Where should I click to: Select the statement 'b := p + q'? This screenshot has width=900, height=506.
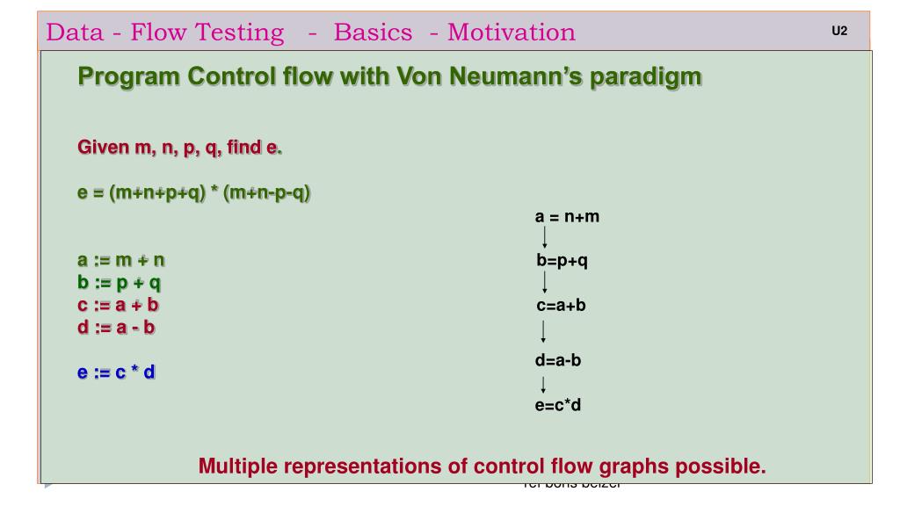[120, 283]
